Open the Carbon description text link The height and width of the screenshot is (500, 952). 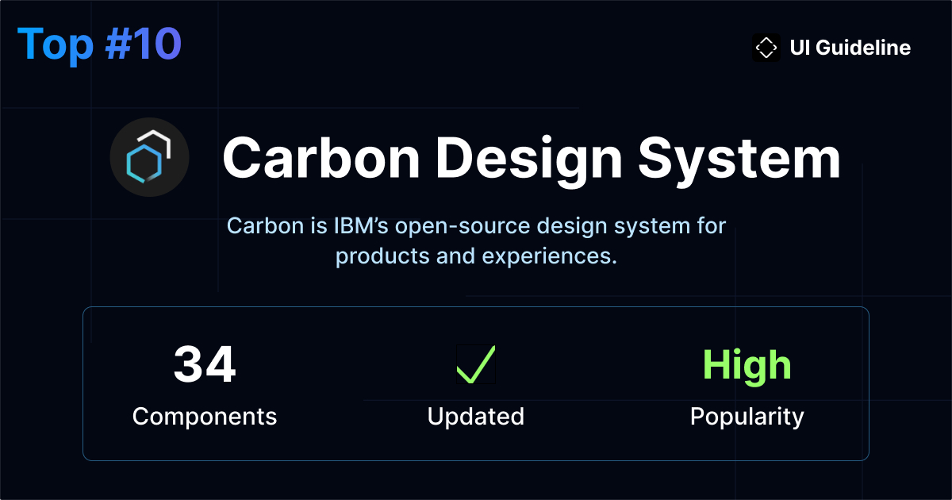(476, 240)
